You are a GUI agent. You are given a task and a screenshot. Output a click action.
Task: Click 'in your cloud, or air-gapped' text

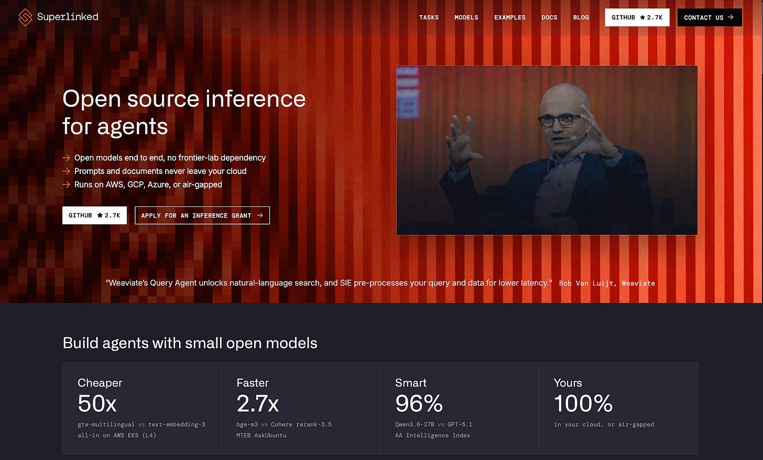604,424
